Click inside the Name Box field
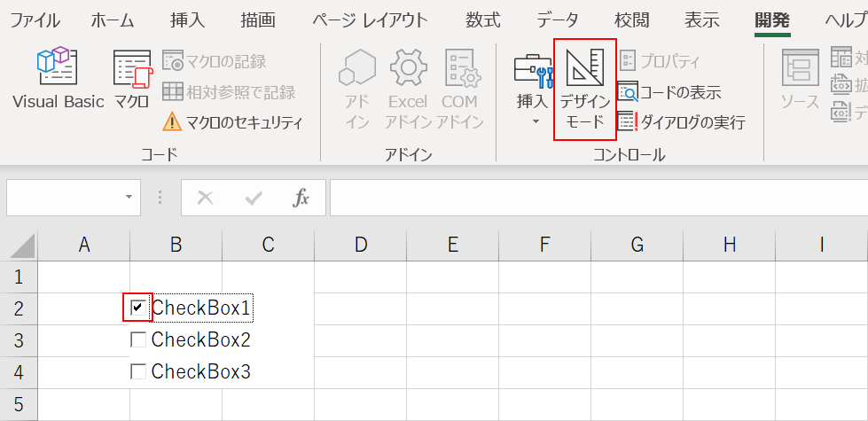Image resolution: width=868 pixels, height=421 pixels. click(x=64, y=197)
